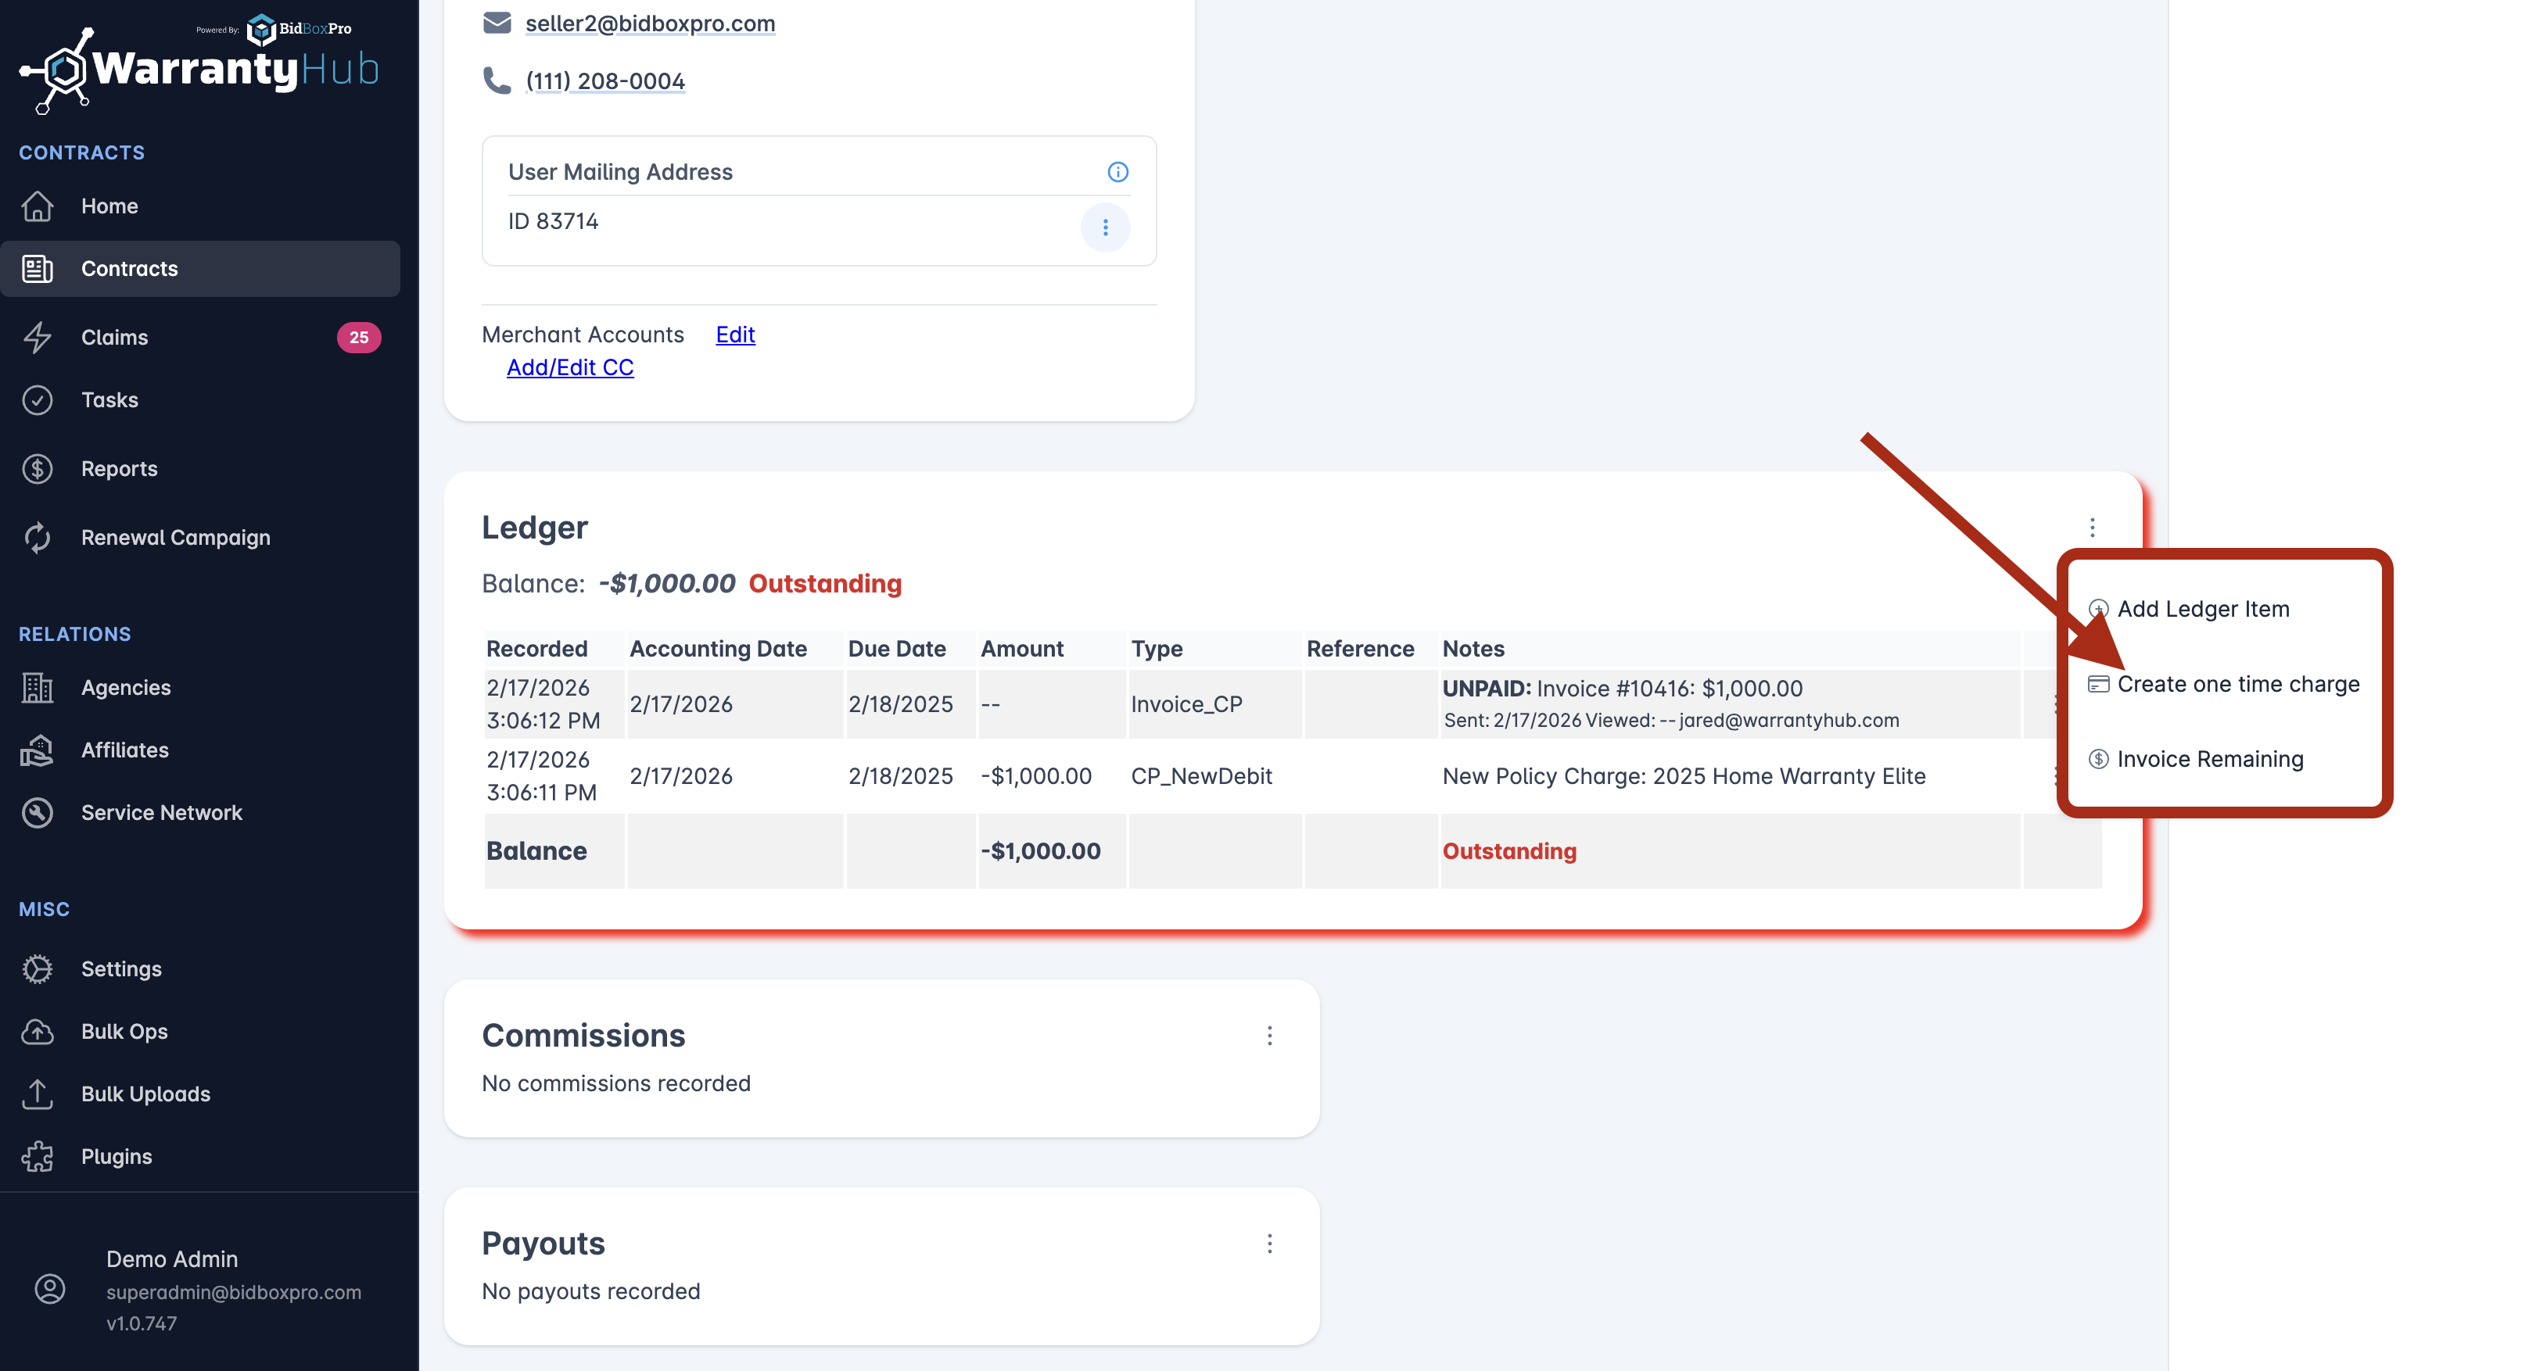
Task: Click Edit link beside Merchant Accounts
Action: [x=734, y=334]
